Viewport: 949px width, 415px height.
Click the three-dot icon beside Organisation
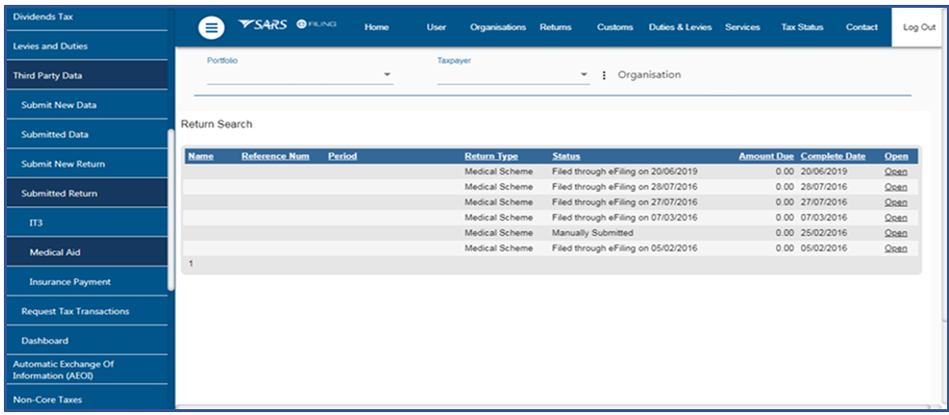pyautogui.click(x=604, y=75)
